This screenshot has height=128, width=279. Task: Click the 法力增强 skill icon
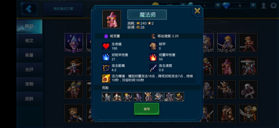pyautogui.click(x=106, y=78)
